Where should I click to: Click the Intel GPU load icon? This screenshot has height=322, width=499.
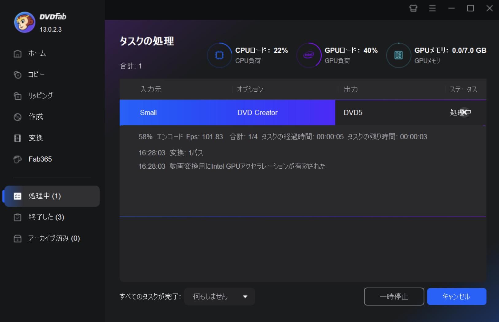(309, 55)
